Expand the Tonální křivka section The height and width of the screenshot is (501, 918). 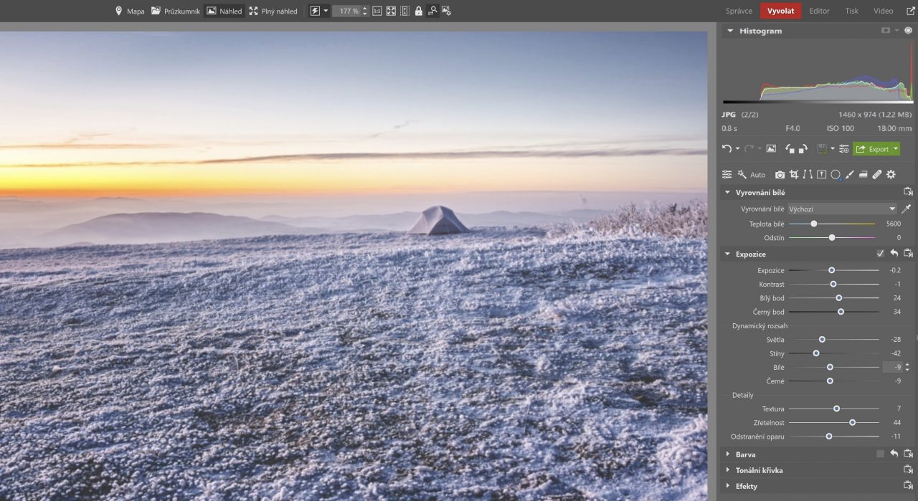pyautogui.click(x=759, y=470)
